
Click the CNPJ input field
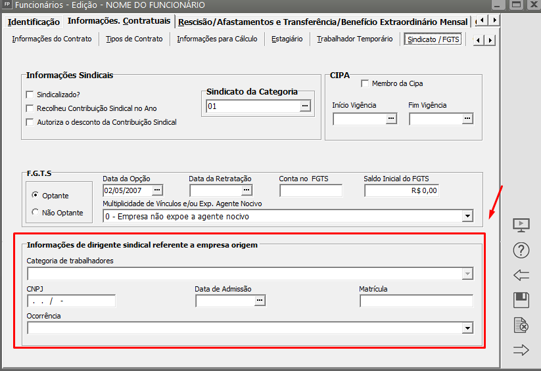coord(72,301)
